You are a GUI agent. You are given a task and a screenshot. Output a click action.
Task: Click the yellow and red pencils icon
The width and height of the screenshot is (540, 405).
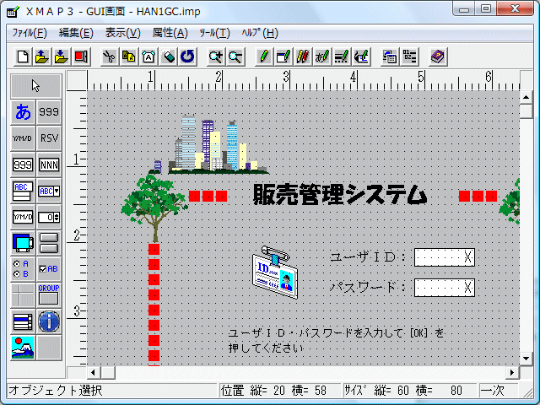pos(302,57)
